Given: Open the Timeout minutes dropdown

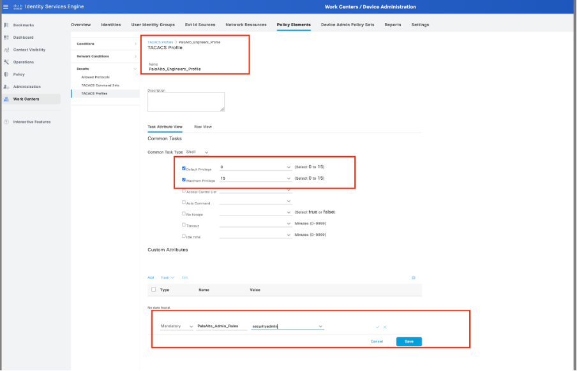Looking at the screenshot, I should pos(255,224).
